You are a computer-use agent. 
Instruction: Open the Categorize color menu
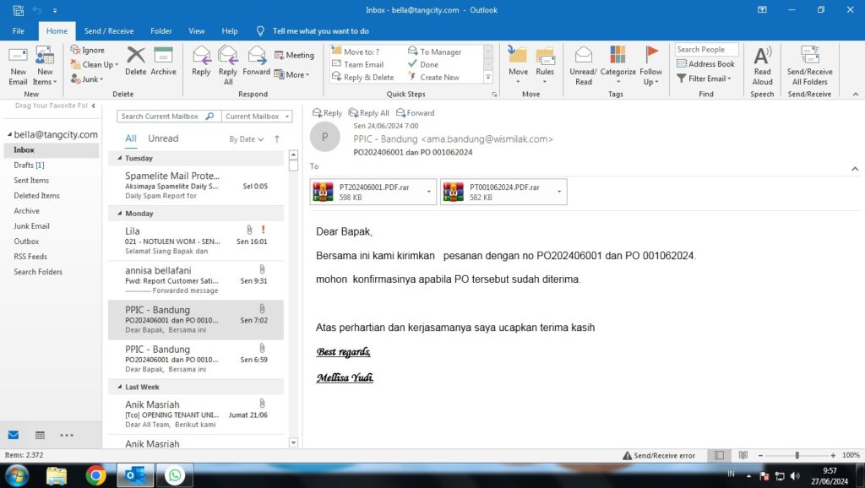click(617, 66)
